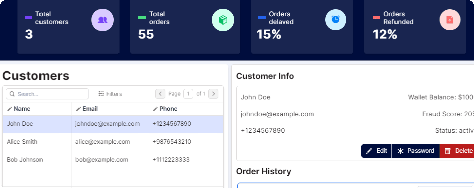Click the alice@example.com email cell
The image size is (474, 188).
pos(103,142)
